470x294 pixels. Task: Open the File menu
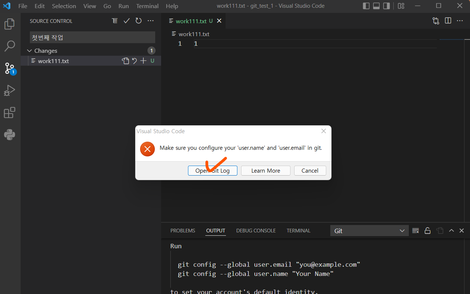pos(23,6)
